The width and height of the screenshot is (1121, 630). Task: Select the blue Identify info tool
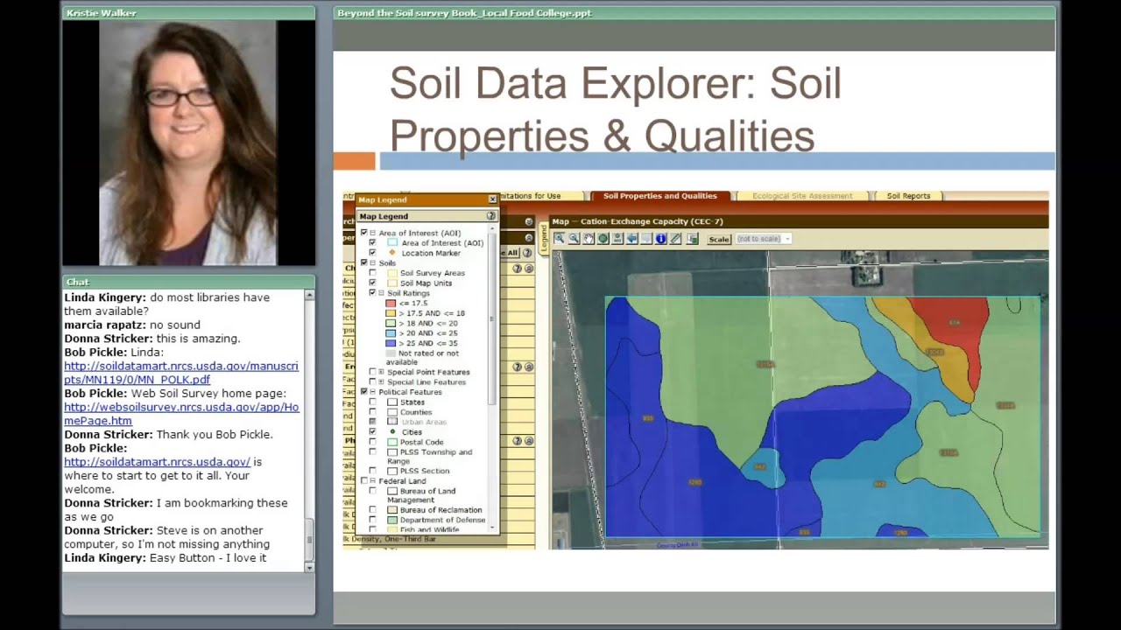coord(661,239)
